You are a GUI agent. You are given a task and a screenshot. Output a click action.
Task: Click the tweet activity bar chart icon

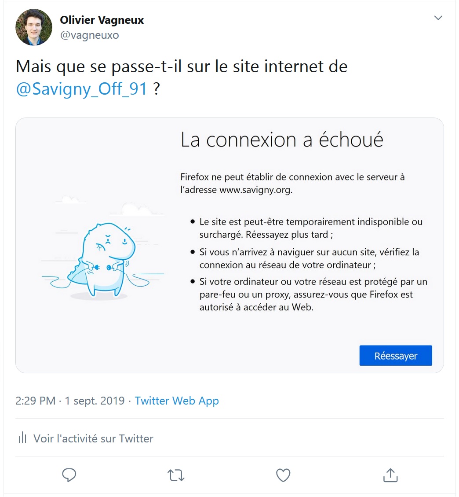[22, 438]
